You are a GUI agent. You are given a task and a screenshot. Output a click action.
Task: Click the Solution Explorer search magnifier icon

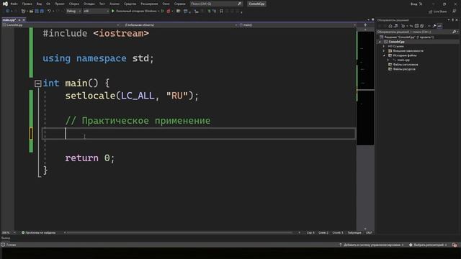[455, 32]
